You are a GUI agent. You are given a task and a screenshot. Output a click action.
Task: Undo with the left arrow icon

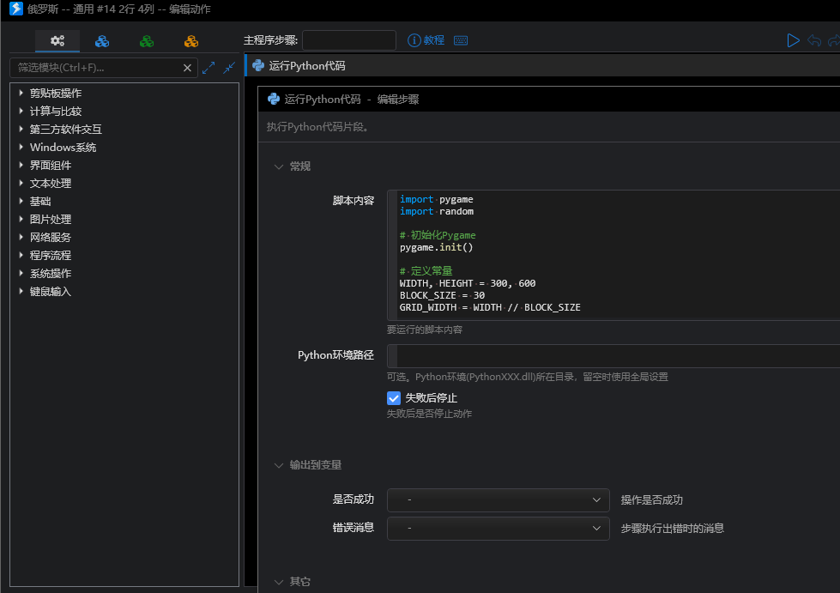(814, 40)
